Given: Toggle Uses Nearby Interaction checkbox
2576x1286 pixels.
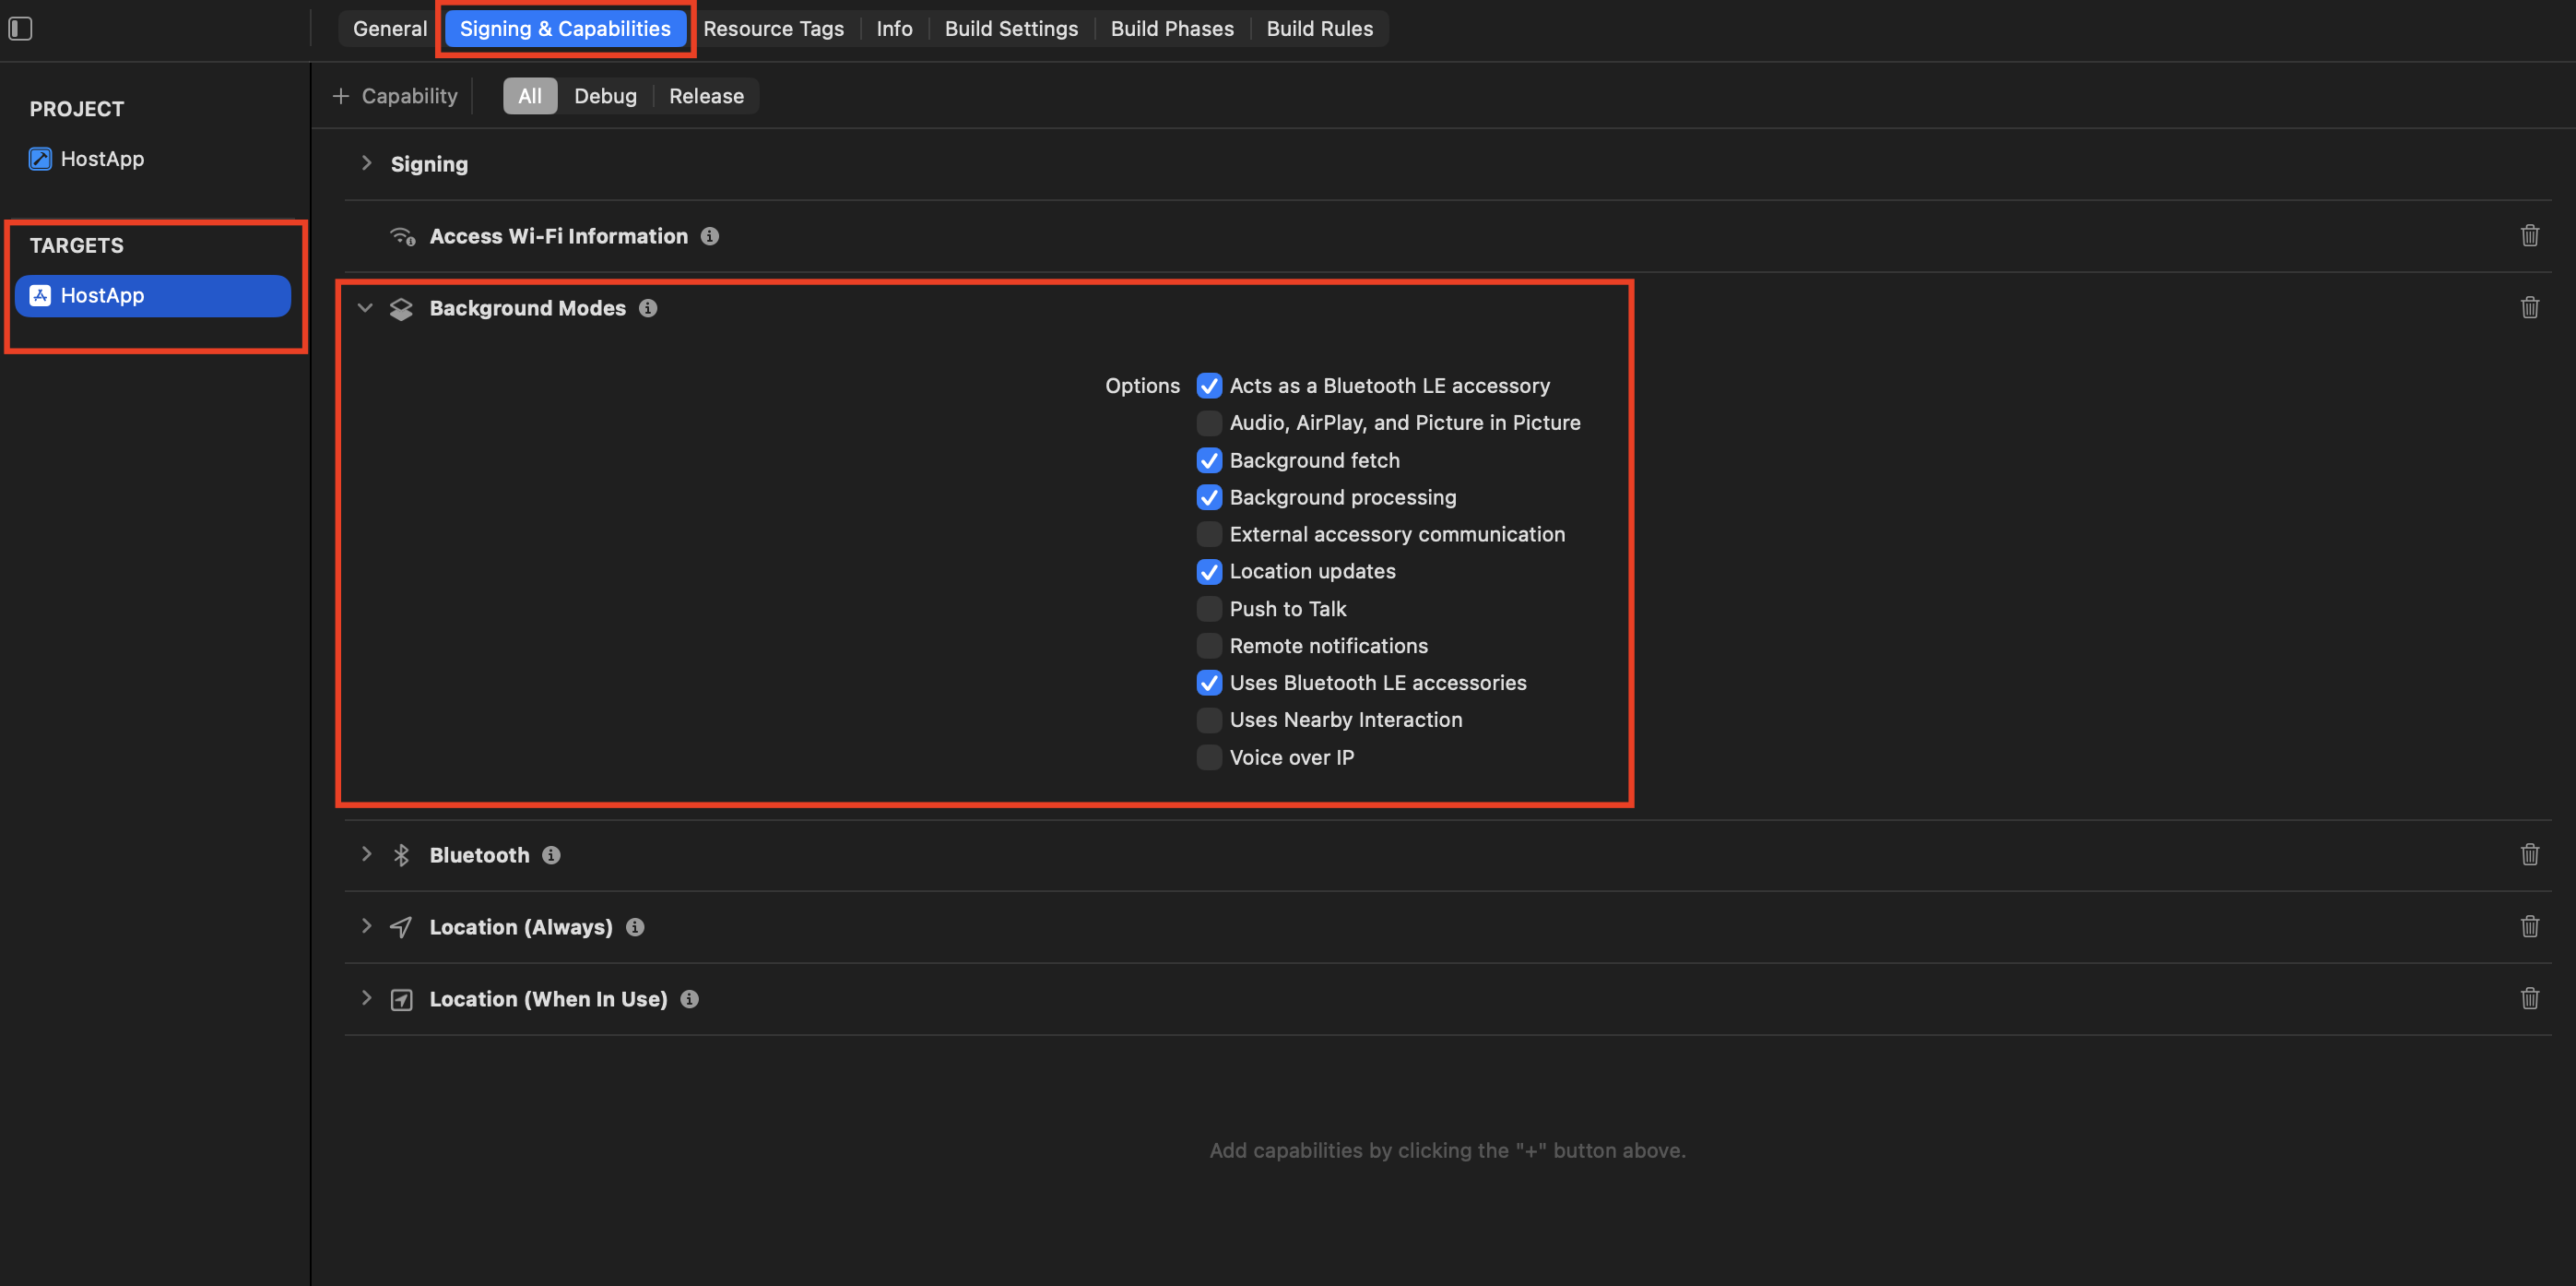Looking at the screenshot, I should pos(1209,720).
